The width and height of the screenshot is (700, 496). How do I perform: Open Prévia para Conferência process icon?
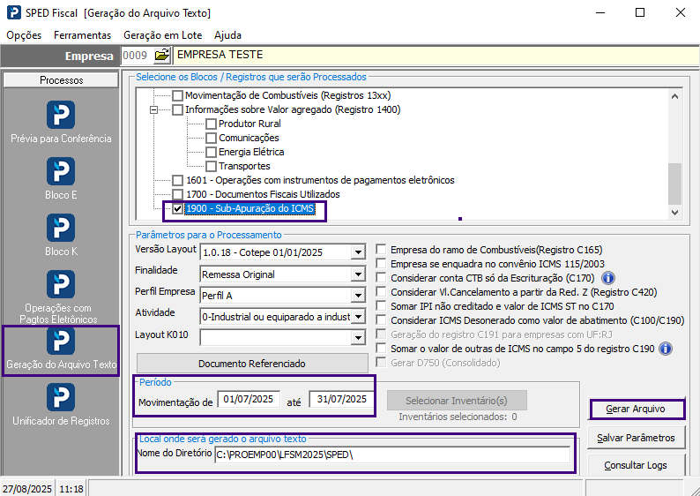[61, 115]
